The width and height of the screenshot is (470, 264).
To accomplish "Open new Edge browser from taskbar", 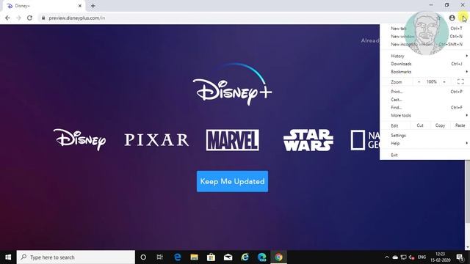I will coord(261,257).
